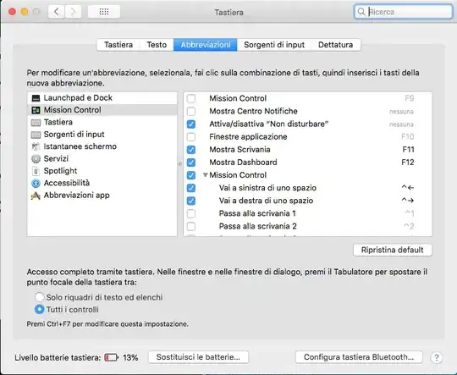Uncheck Mostra Scrivania shortcut
Viewport: 457px width, 375px height.
191,150
